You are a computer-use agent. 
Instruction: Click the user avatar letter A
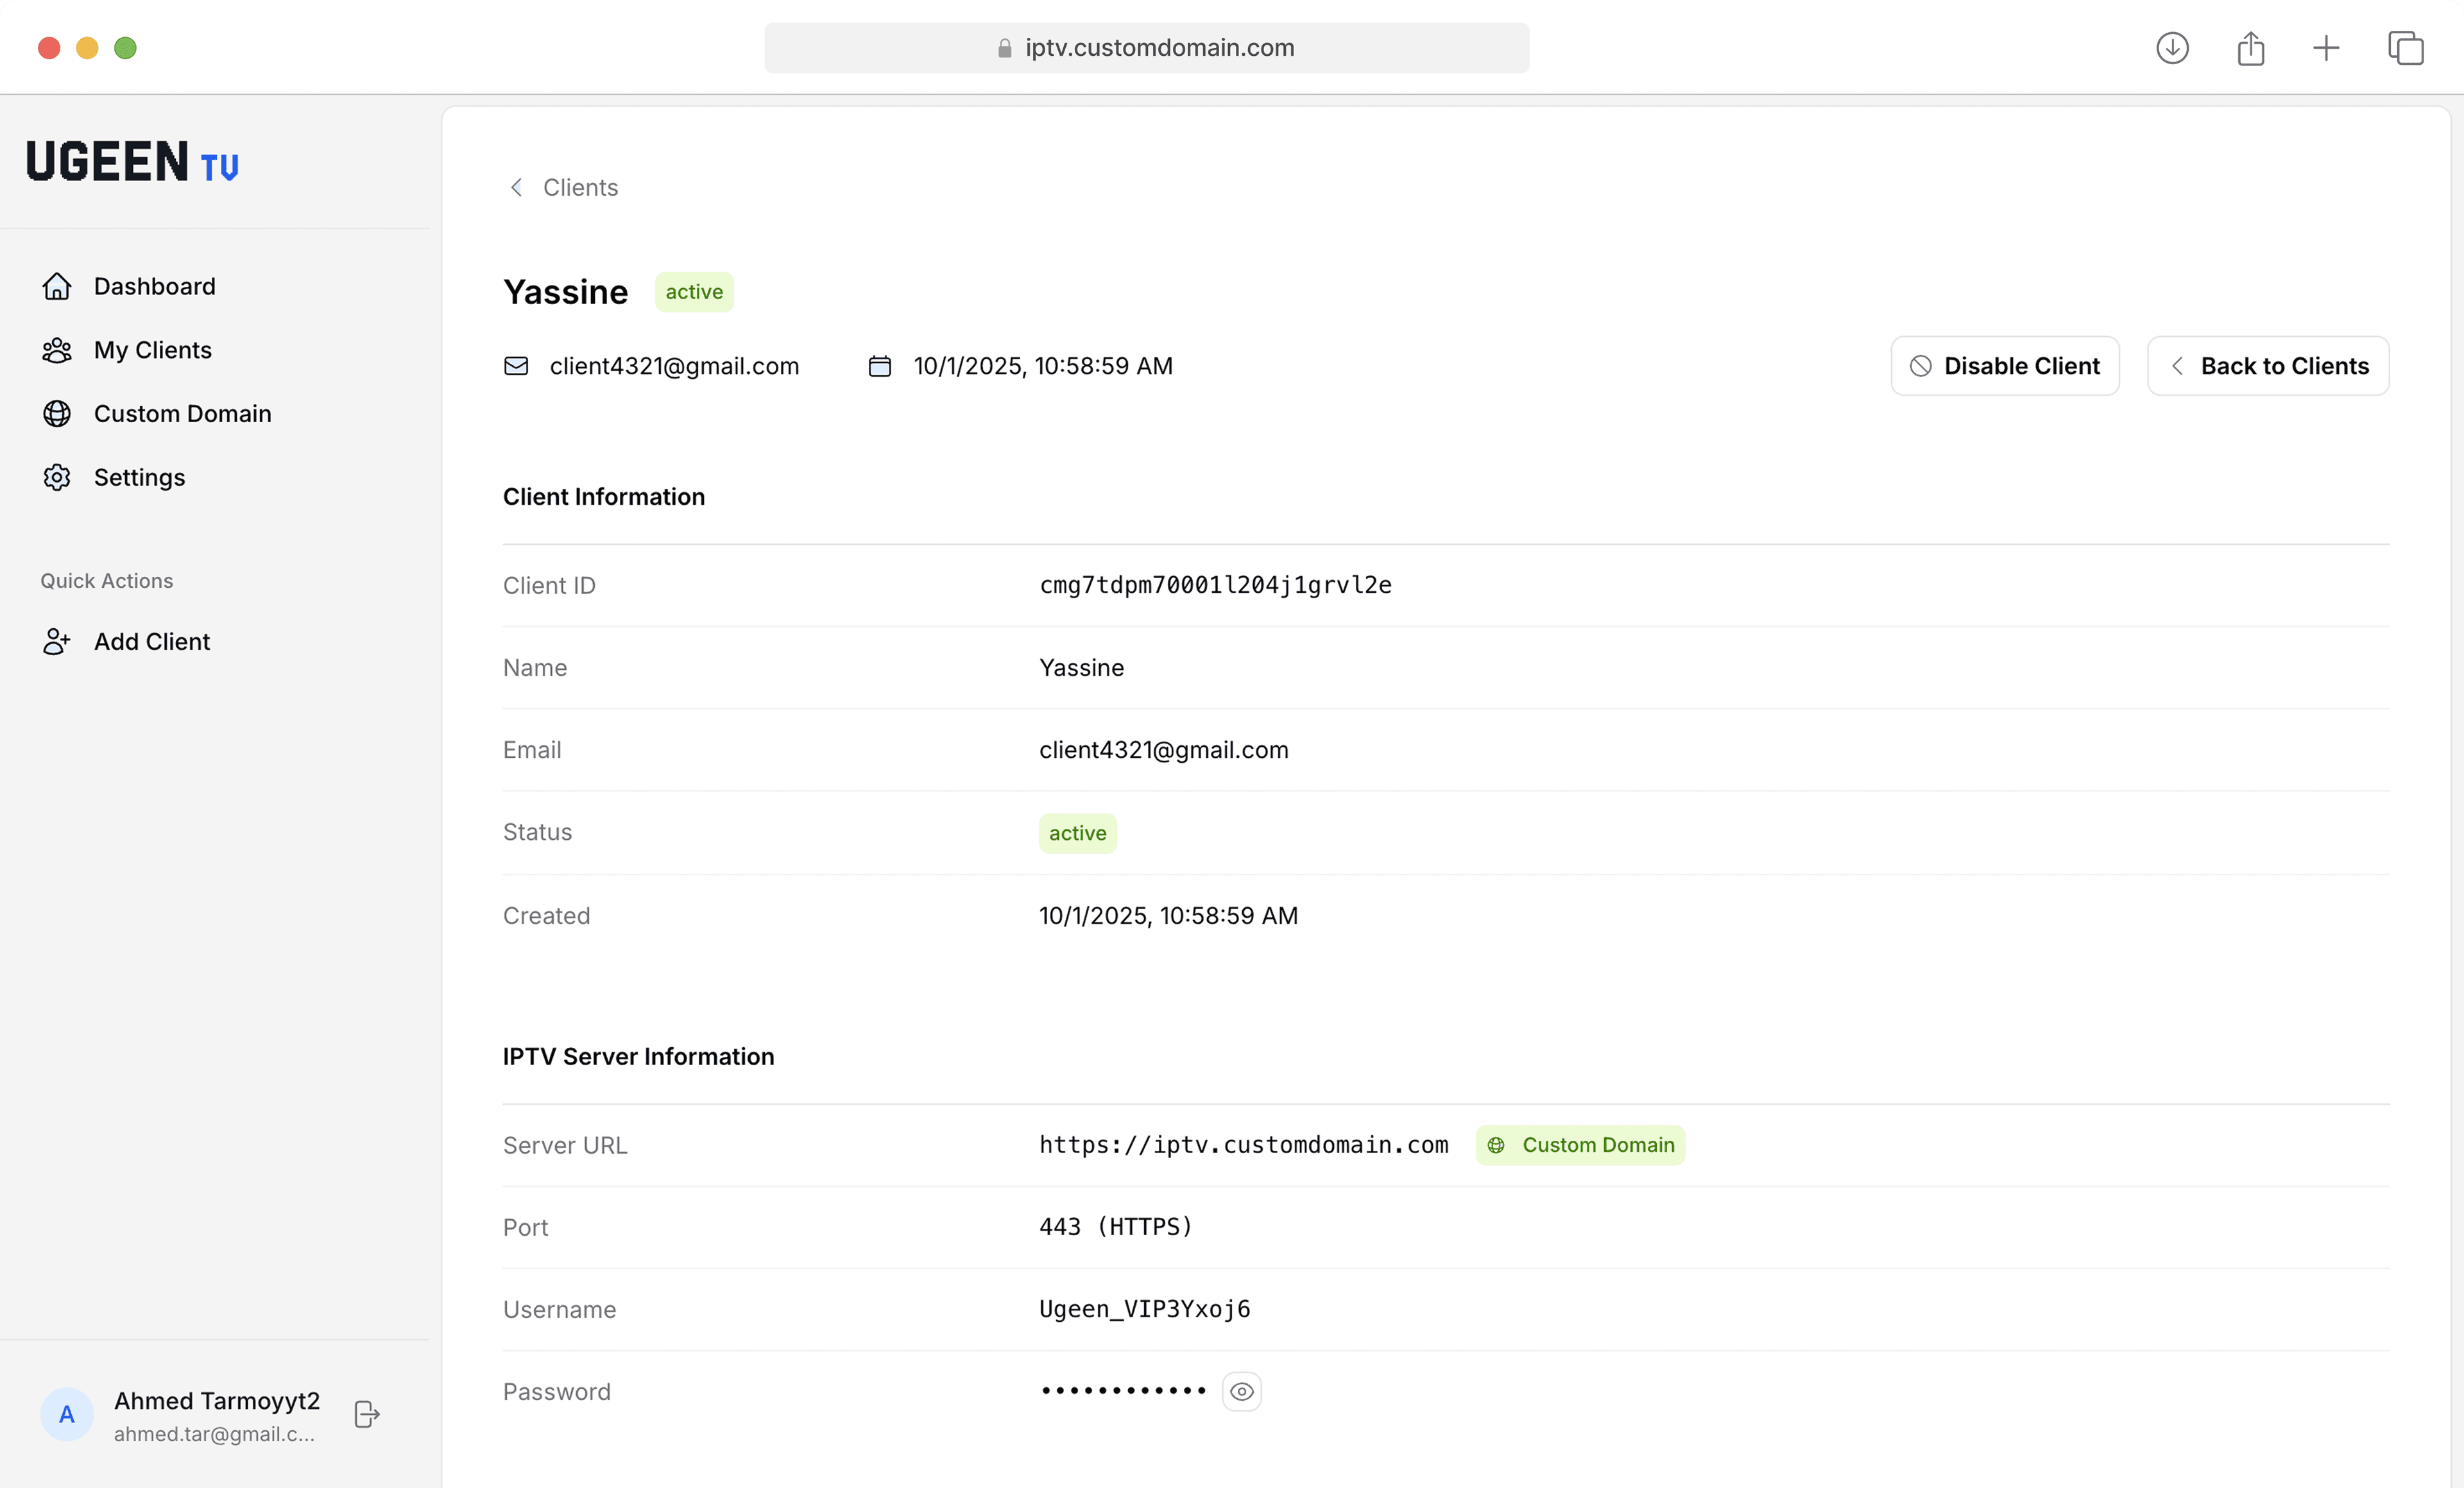coord(67,1414)
